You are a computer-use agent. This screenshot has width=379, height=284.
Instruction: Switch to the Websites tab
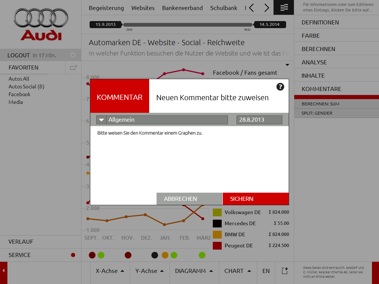coord(143,8)
